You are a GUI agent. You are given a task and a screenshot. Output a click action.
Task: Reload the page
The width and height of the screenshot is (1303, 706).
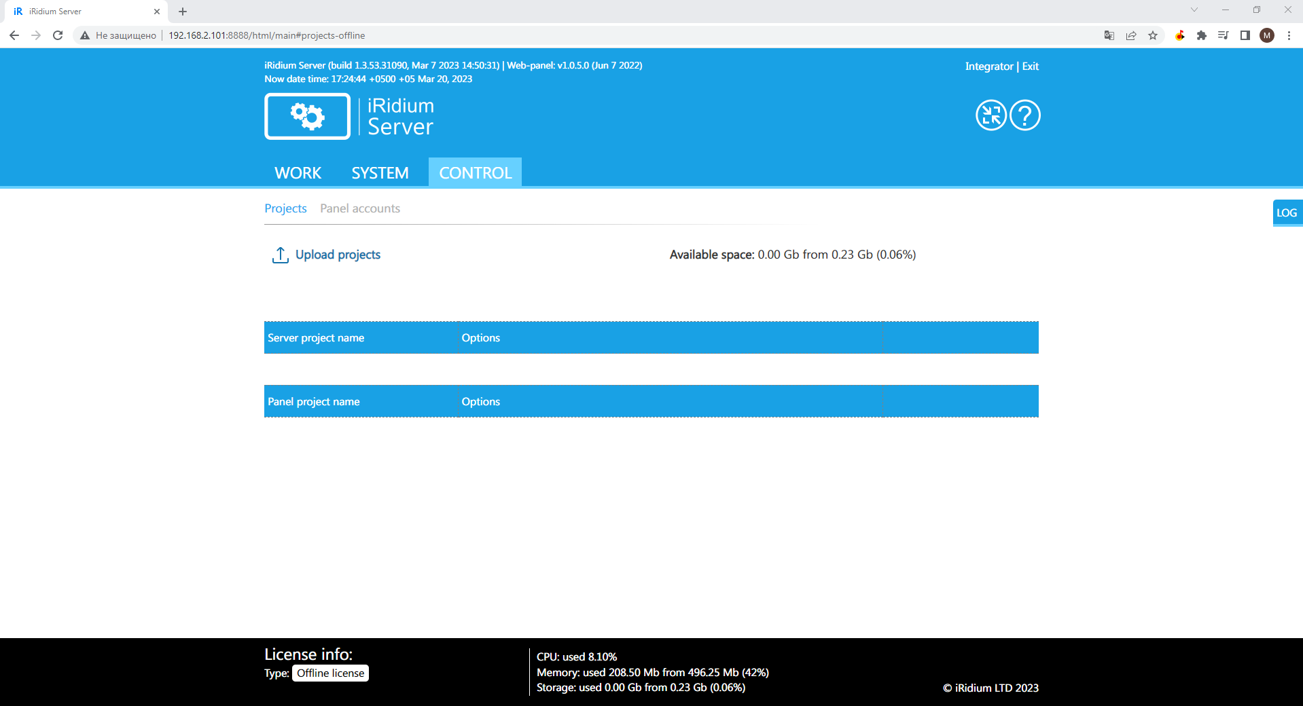coord(58,35)
